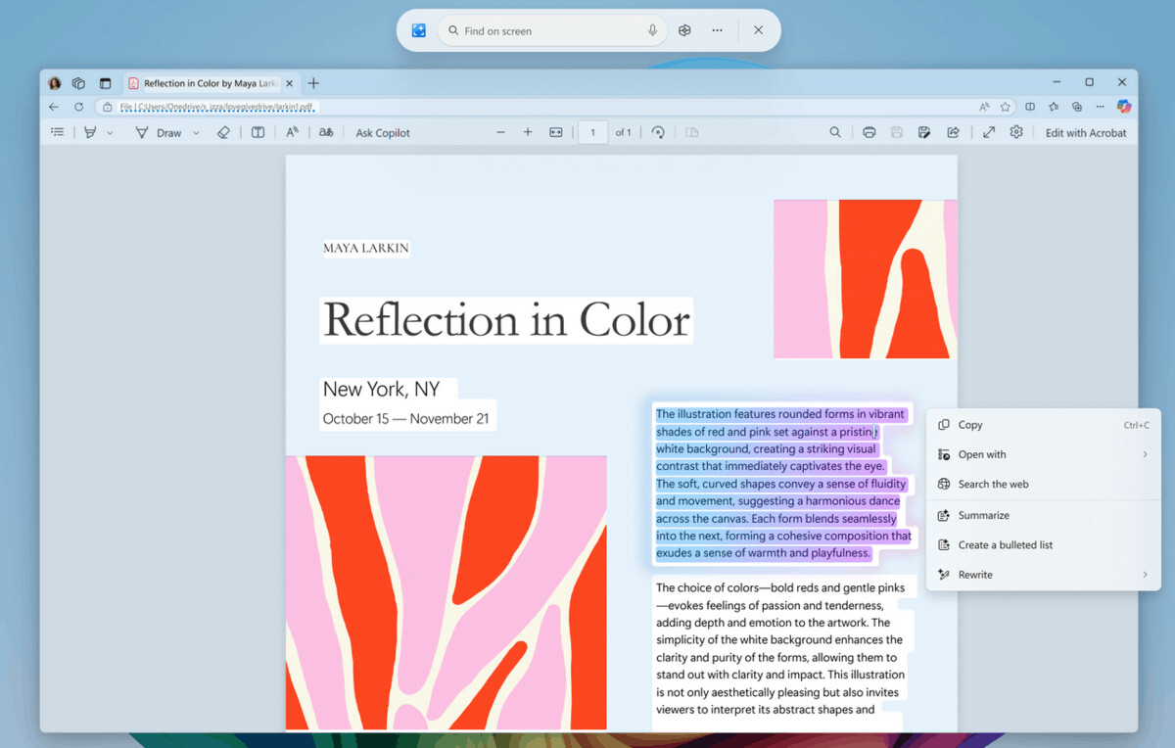
Task: Zoom out with the minus icon
Action: pos(500,132)
